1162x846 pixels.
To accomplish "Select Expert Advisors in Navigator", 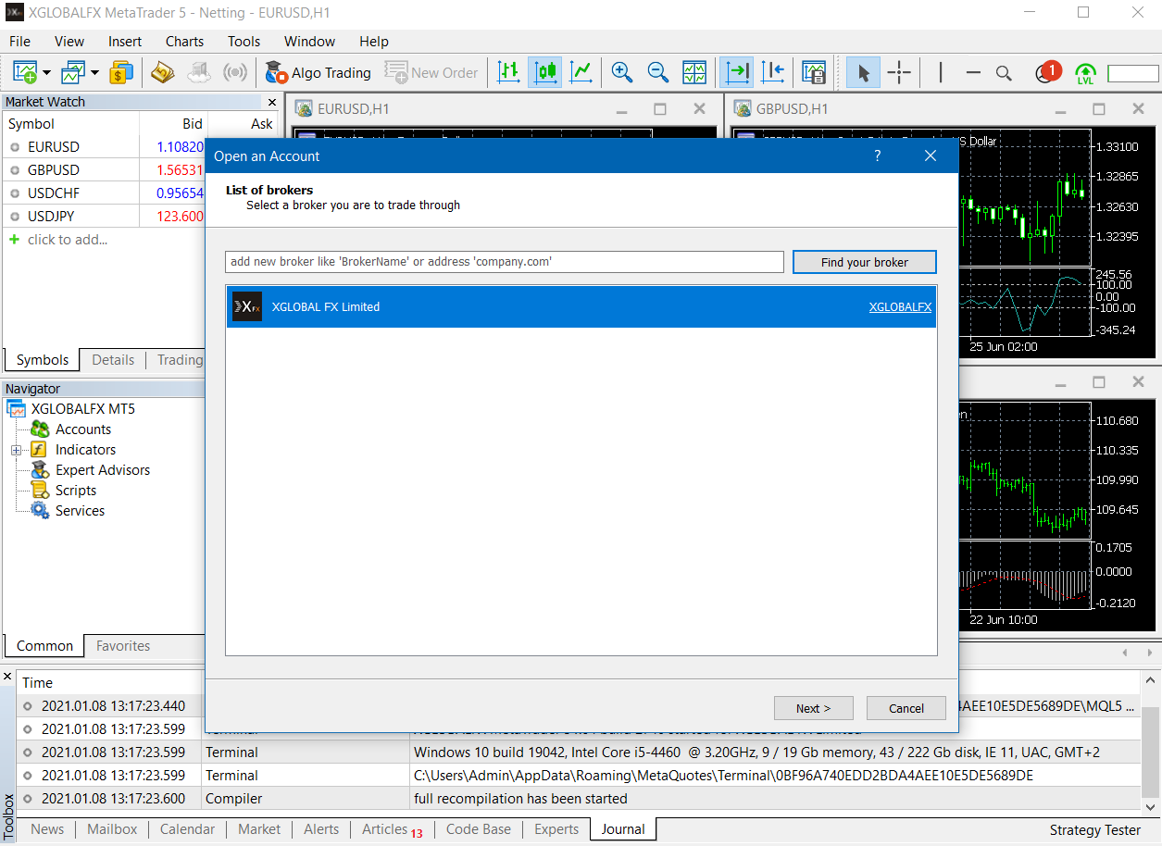I will coord(102,470).
